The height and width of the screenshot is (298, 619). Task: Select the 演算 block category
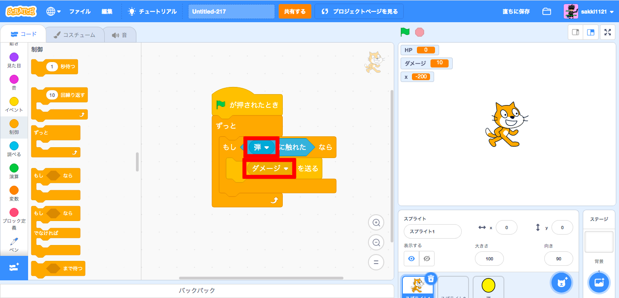pyautogui.click(x=14, y=171)
